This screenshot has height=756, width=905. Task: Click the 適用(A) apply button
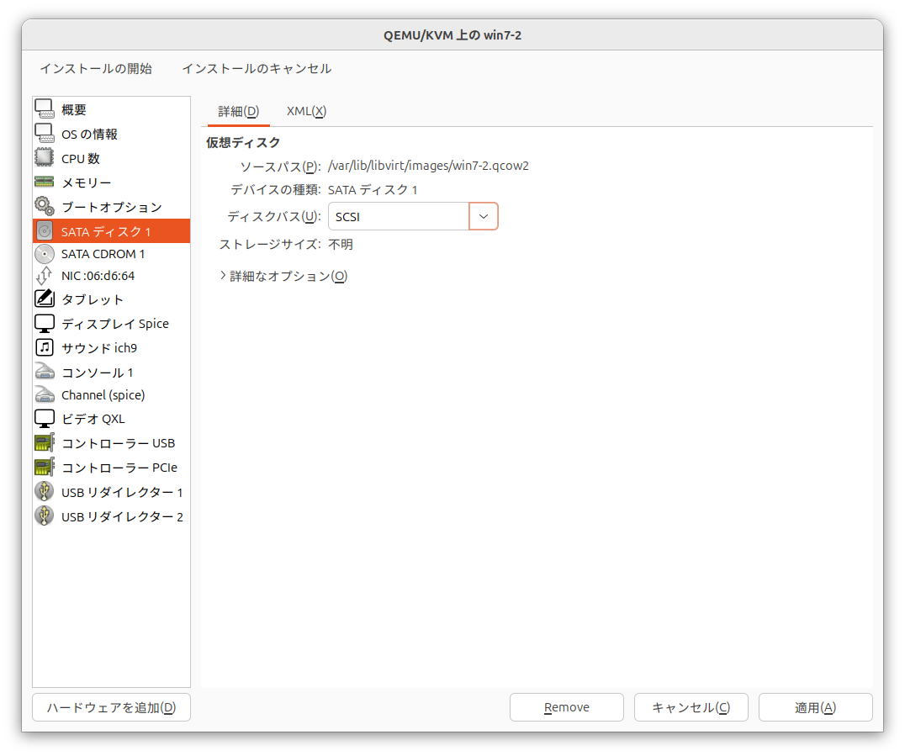[x=816, y=707]
